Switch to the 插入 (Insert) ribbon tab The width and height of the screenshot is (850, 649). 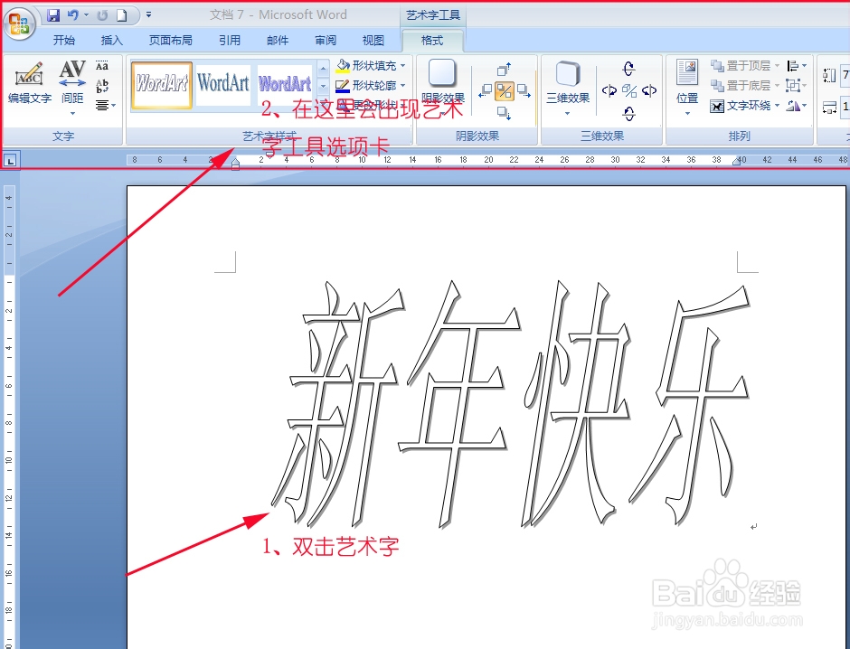pyautogui.click(x=110, y=40)
